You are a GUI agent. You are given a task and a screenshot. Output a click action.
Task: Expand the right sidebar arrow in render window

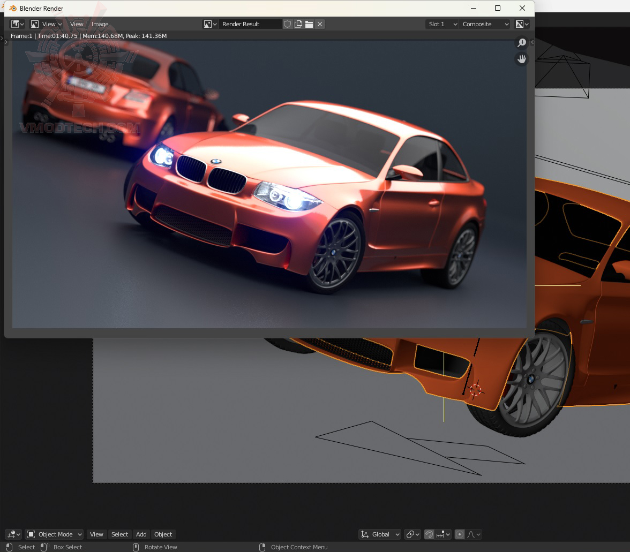[532, 42]
